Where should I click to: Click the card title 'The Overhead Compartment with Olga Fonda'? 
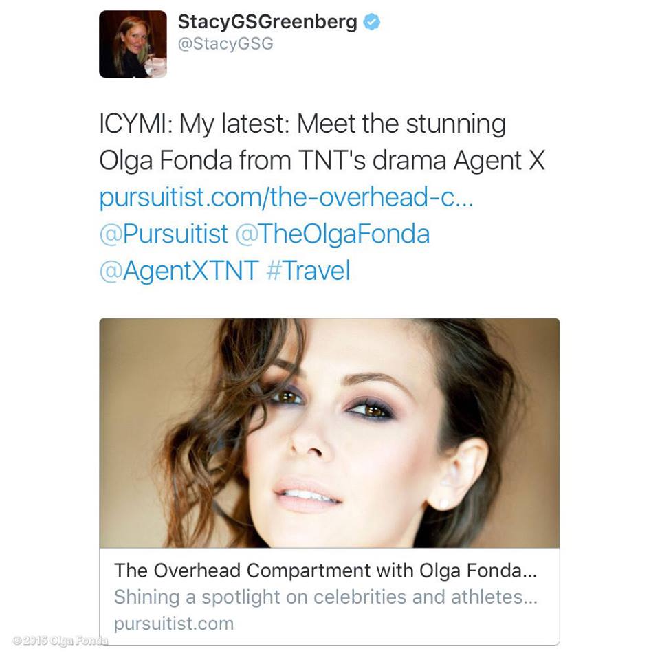coord(325,571)
